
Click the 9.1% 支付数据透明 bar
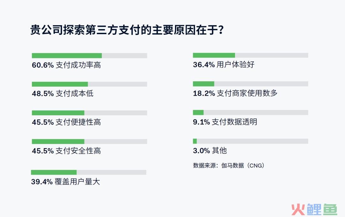(250, 112)
